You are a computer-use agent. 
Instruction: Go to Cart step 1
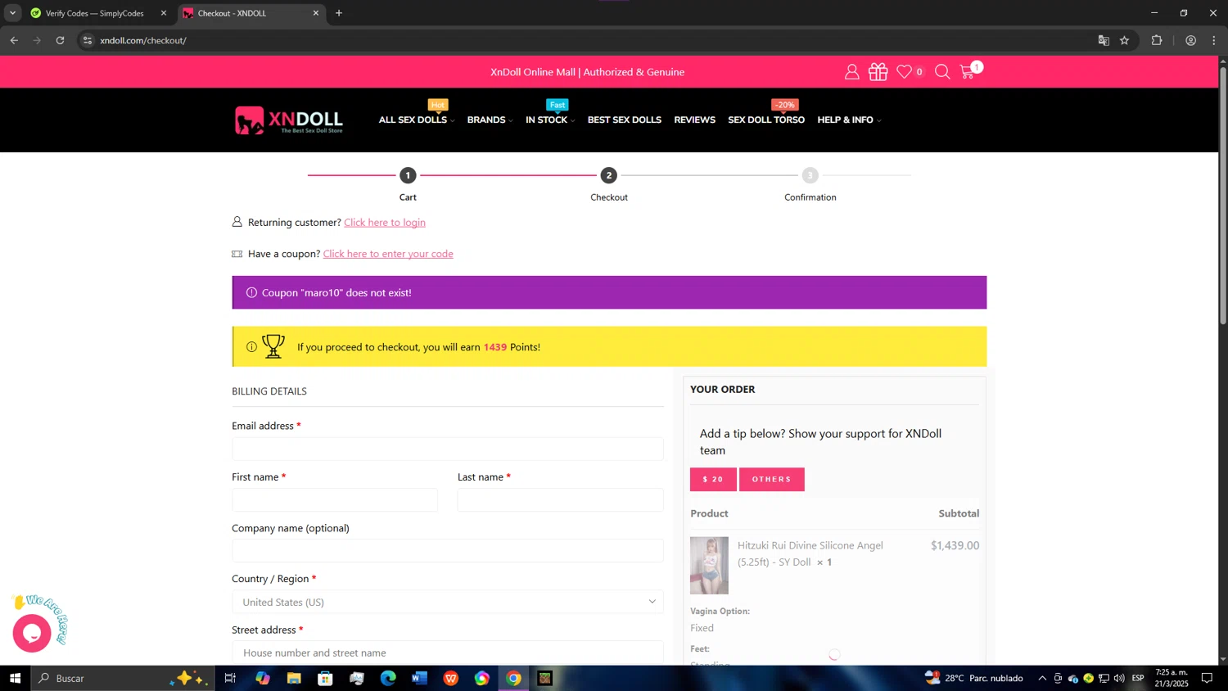coord(408,175)
